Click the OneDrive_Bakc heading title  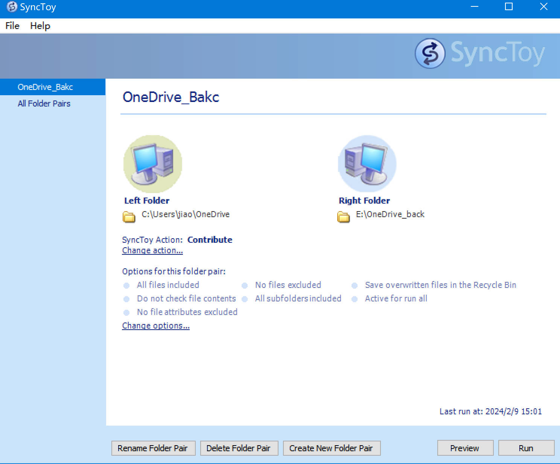tap(171, 97)
